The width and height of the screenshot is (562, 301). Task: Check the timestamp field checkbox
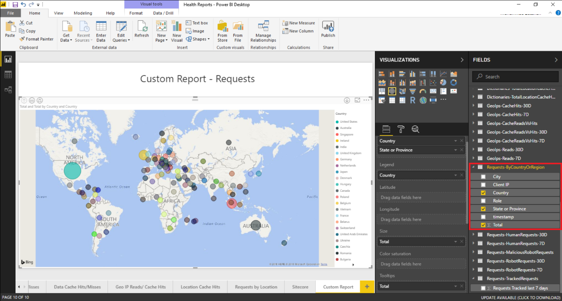point(483,217)
